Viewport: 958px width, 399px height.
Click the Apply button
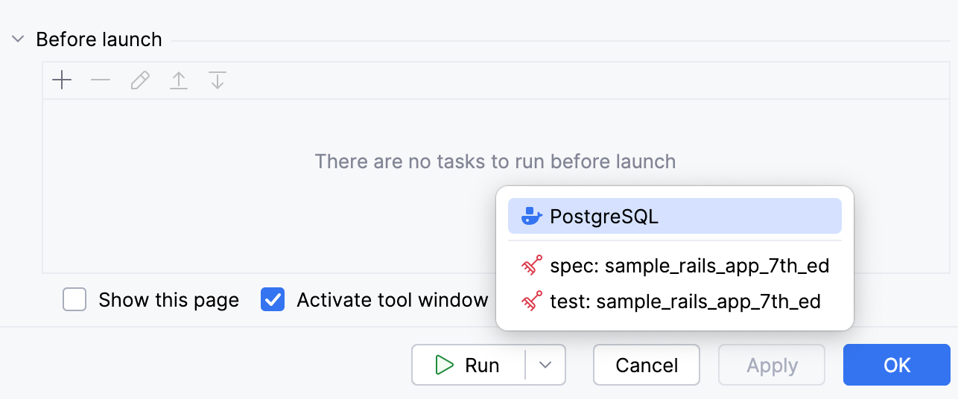772,365
